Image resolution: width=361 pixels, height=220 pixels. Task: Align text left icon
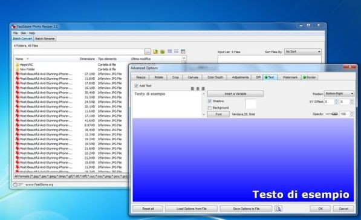click(x=192, y=89)
